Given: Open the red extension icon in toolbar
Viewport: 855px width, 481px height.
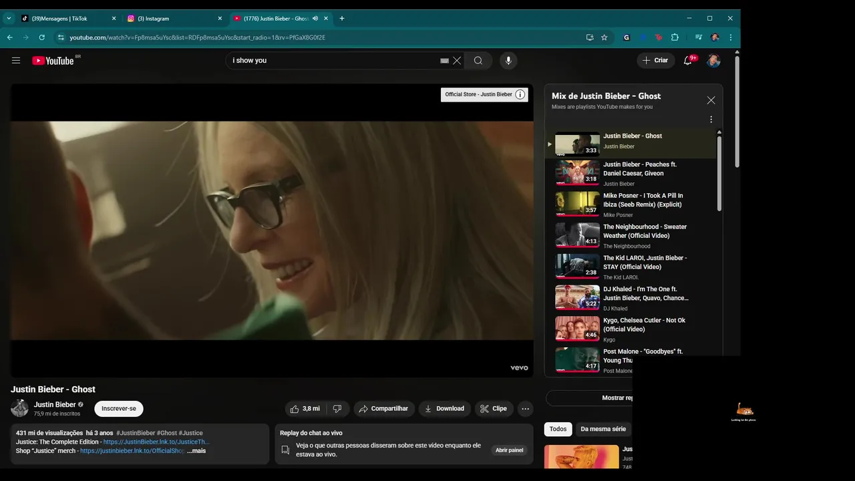Looking at the screenshot, I should [659, 37].
